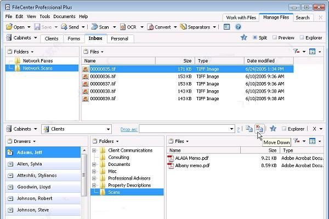
Task: Click the question mark link after Drop as
Action: click(x=238, y=130)
